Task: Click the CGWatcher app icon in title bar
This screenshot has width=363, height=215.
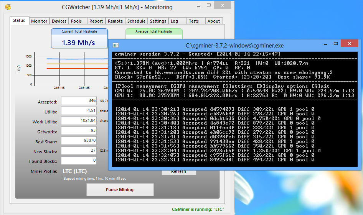Action: pos(8,7)
